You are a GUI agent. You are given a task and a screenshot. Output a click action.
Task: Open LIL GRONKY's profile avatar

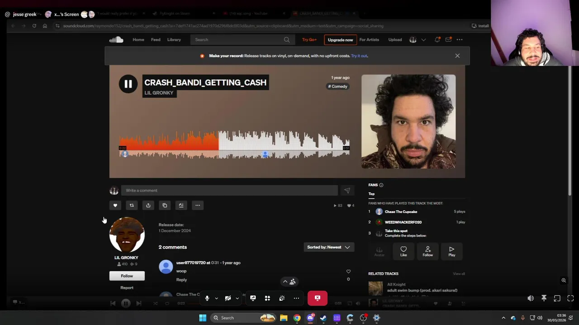(x=127, y=235)
